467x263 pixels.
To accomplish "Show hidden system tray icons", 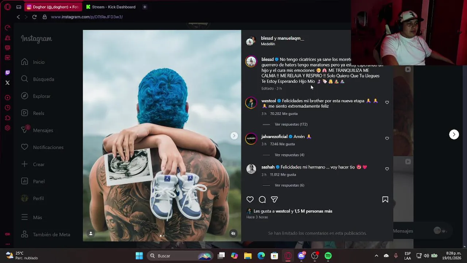I will click(376, 256).
